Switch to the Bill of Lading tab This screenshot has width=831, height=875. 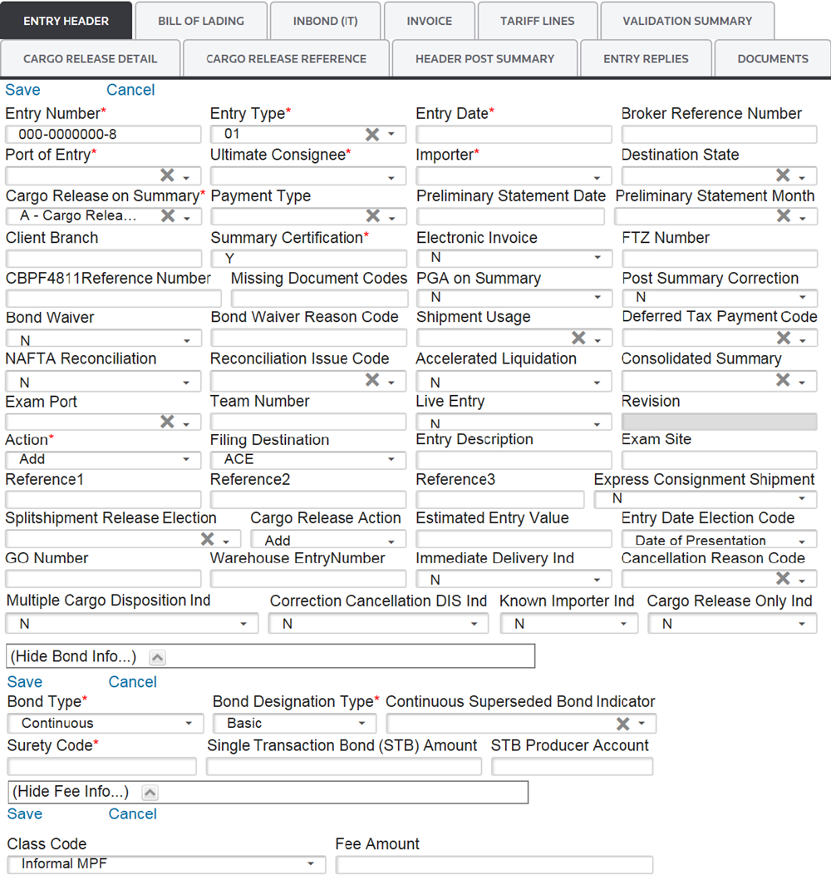201,21
